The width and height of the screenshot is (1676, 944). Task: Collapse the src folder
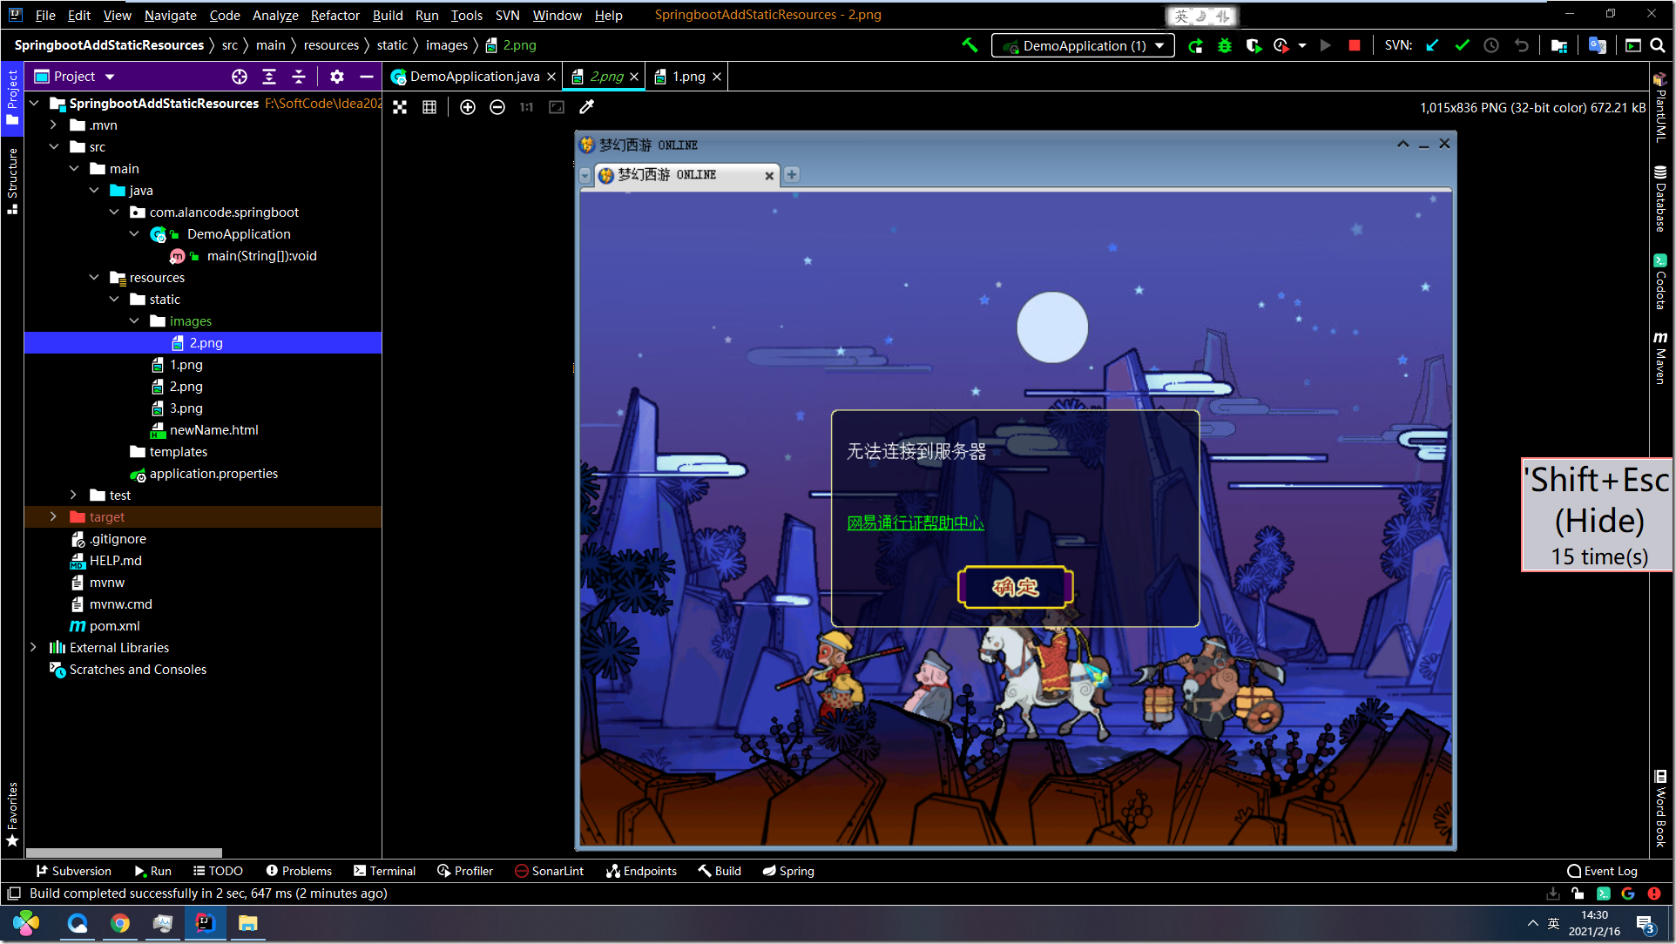54,147
